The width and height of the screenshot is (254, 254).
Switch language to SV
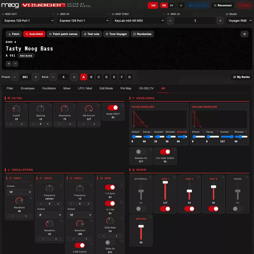[x=171, y=5]
